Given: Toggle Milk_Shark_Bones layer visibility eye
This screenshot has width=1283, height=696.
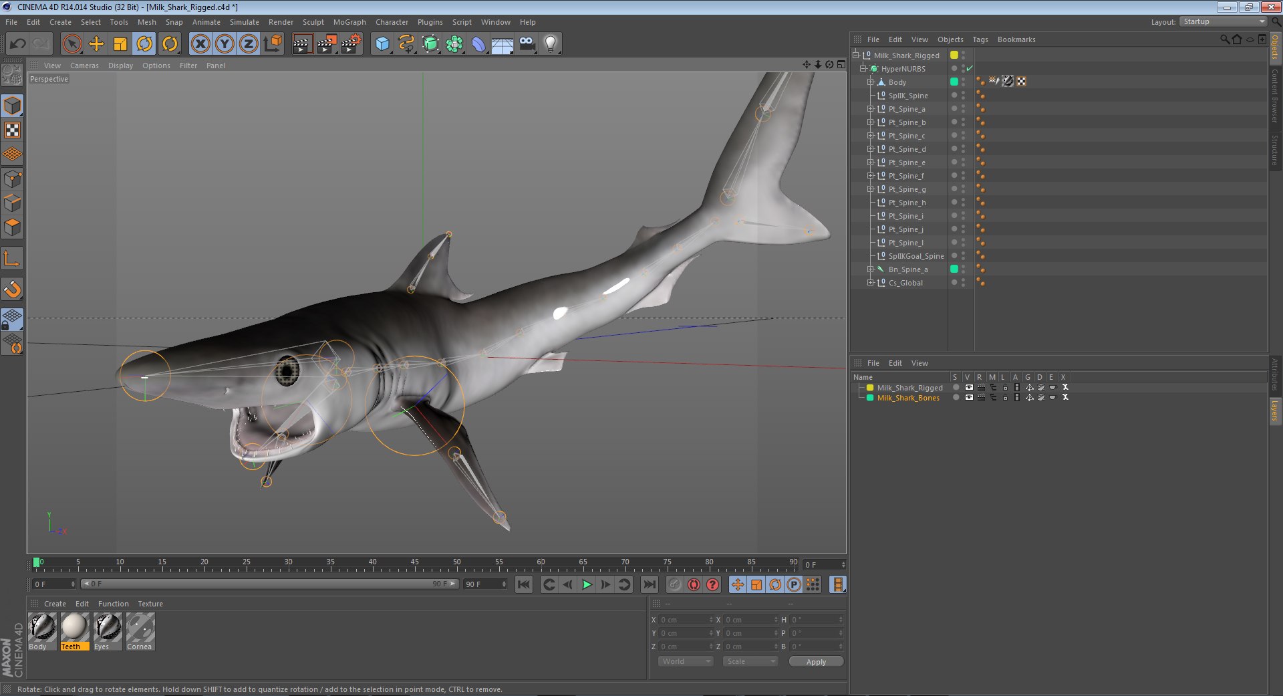Looking at the screenshot, I should coord(969,397).
